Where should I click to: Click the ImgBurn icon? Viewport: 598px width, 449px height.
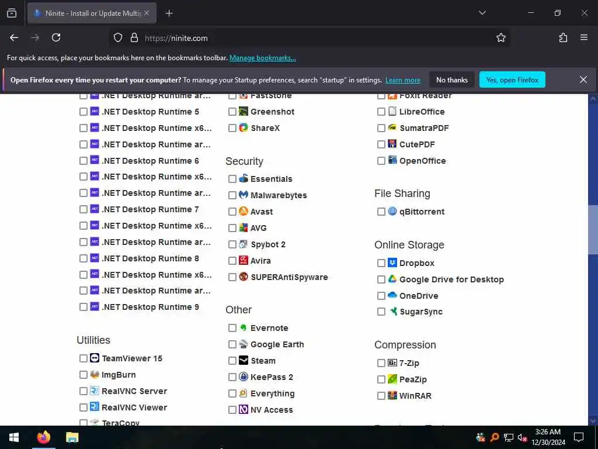click(x=95, y=375)
